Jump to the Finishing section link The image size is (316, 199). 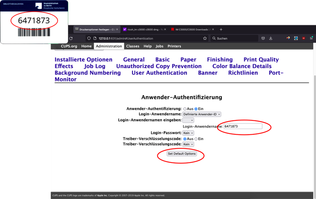(x=220, y=59)
